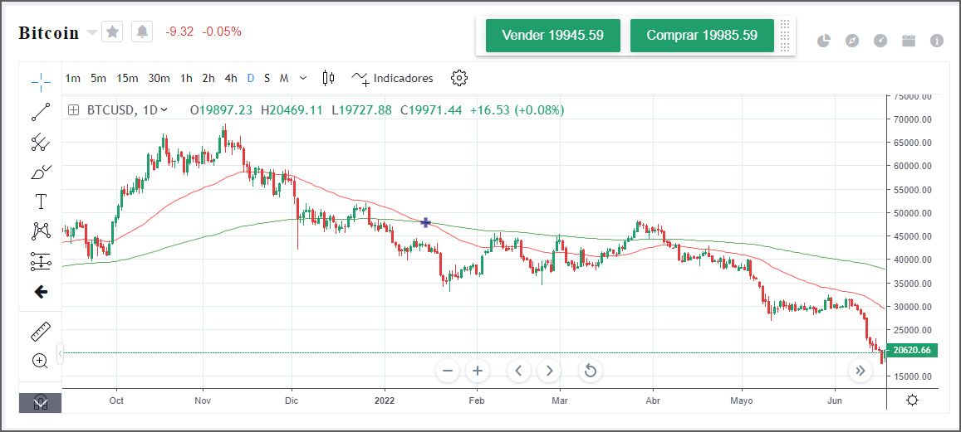Select the crosshair cursor tool
961x432 pixels.
[41, 82]
